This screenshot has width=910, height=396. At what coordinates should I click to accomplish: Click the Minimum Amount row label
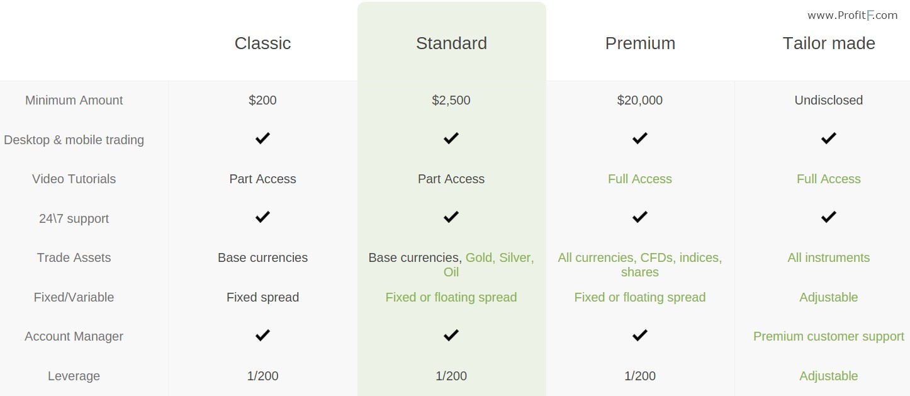(x=74, y=100)
